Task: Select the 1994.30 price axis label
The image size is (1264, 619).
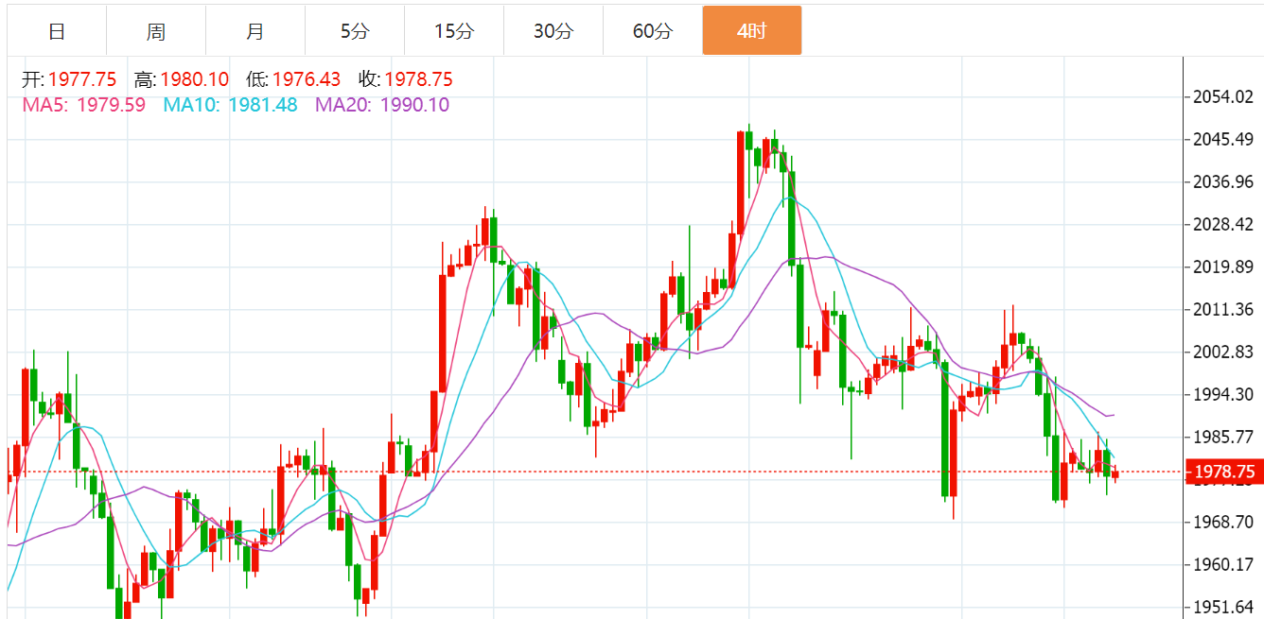Action: click(x=1224, y=395)
